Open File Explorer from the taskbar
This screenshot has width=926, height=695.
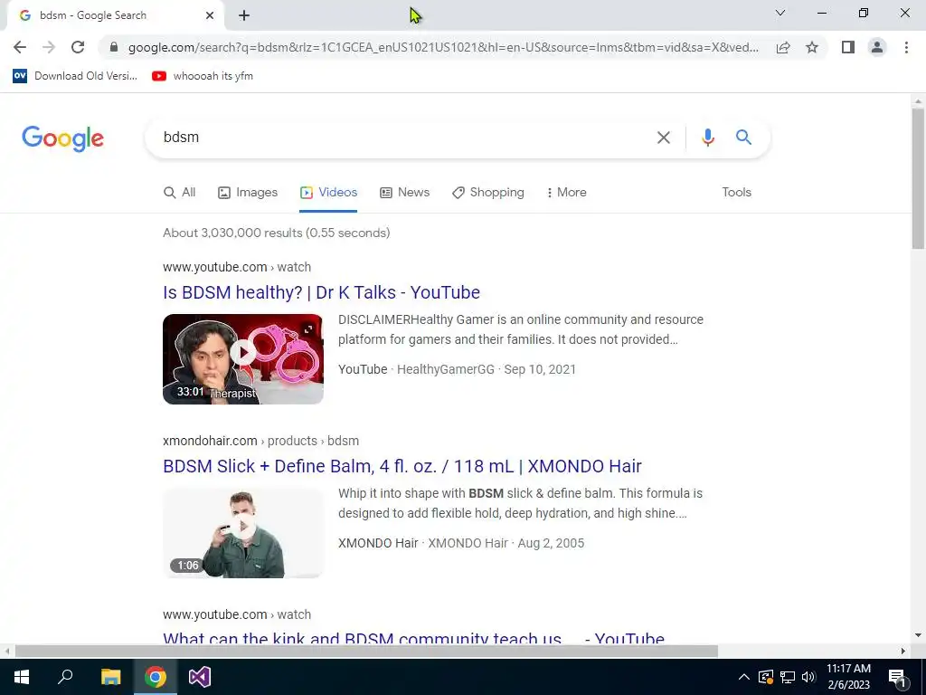110,677
